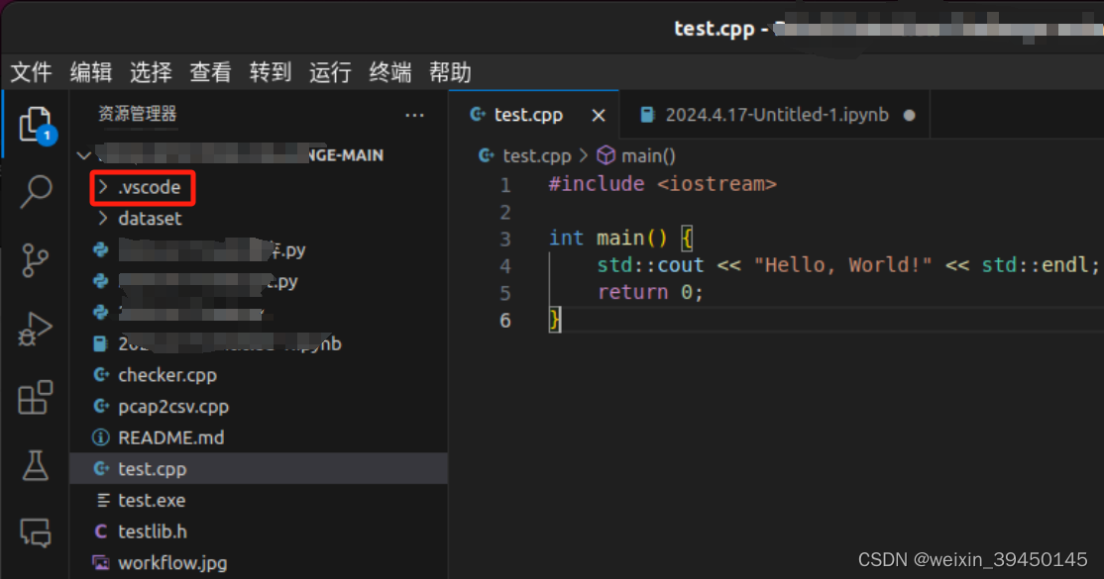Select testlib.h in the explorer
Image resolution: width=1104 pixels, height=579 pixels.
(166, 531)
